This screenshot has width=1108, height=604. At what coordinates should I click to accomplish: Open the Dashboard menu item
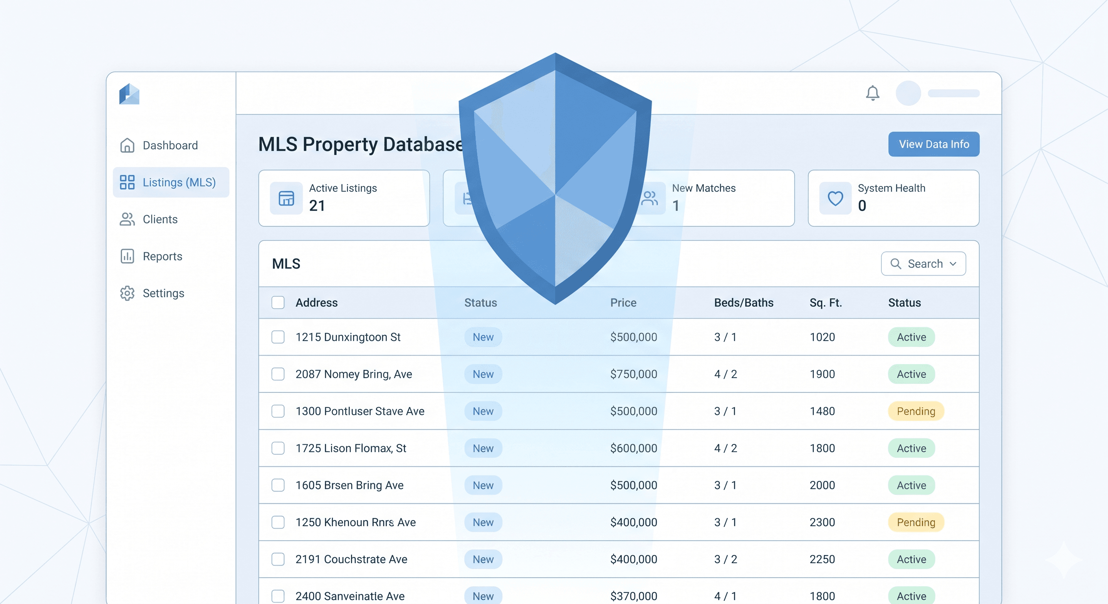click(x=171, y=145)
